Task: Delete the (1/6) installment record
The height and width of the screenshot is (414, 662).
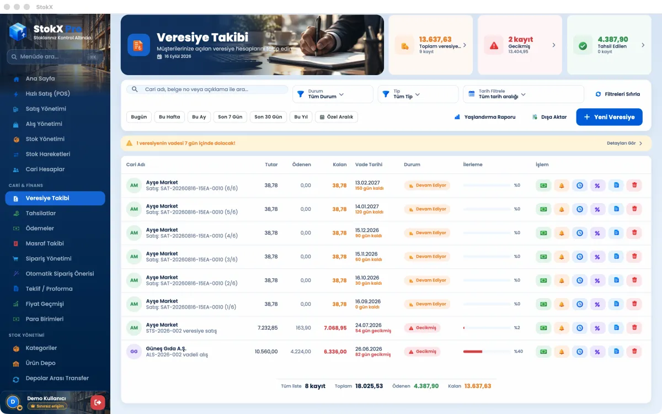Action: [x=634, y=304]
